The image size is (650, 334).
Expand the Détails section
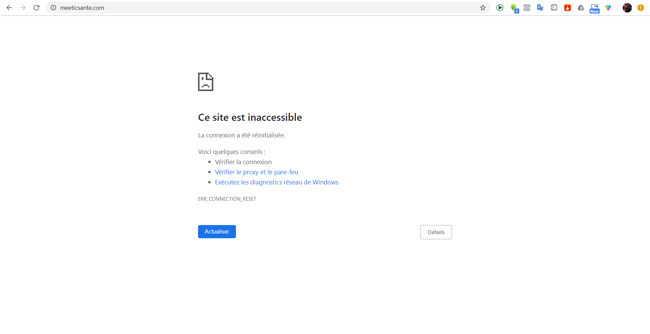(436, 232)
